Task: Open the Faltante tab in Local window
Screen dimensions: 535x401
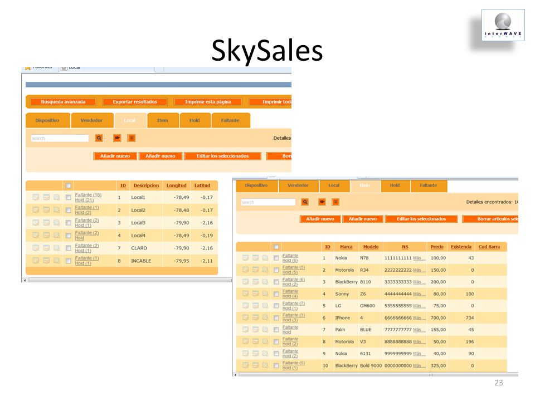Action: coord(230,120)
